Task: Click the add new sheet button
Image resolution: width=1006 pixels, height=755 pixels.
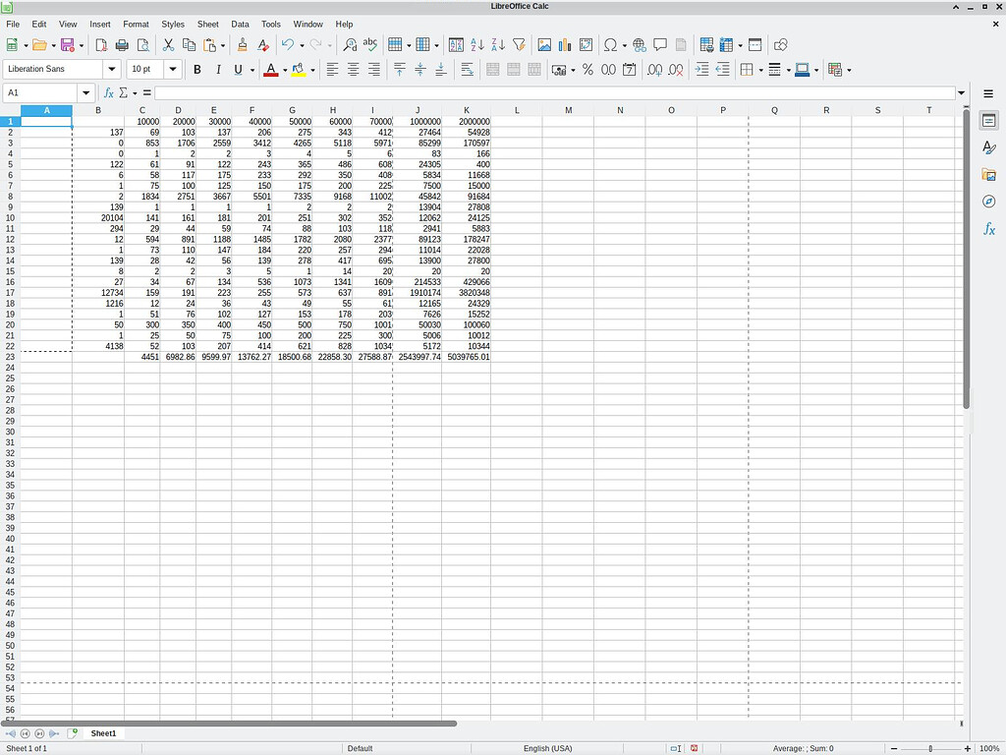Action: (73, 733)
